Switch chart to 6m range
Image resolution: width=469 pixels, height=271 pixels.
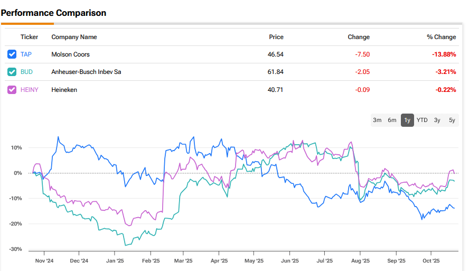click(x=392, y=120)
